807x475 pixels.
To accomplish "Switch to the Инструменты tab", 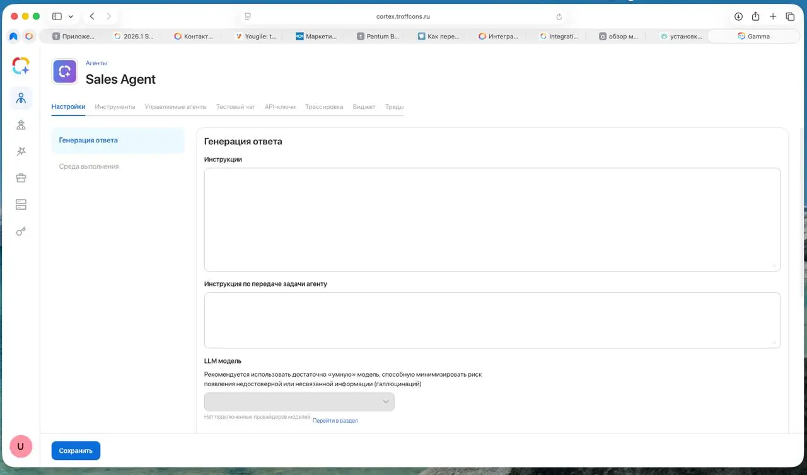I will [x=115, y=107].
